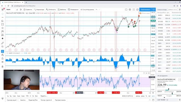Open time axis settings gear icon
This screenshot has height=102, width=181.
(153, 93)
